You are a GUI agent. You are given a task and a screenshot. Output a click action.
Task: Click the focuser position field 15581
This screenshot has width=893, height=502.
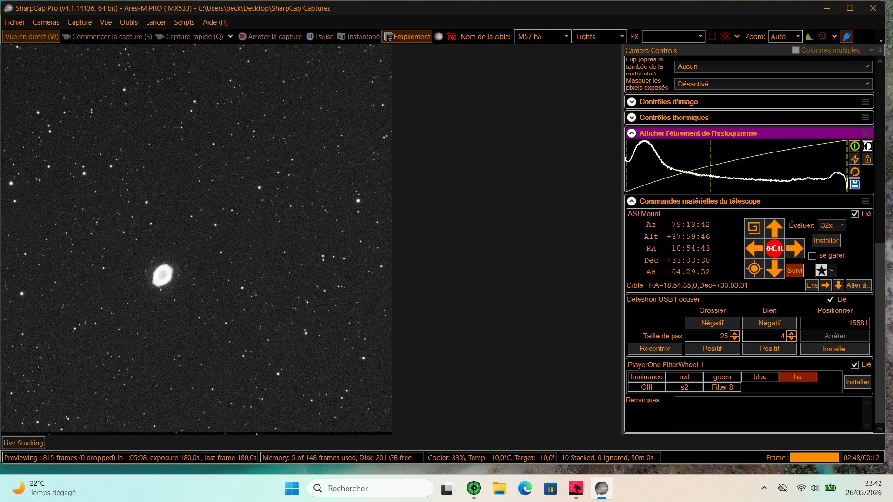point(835,323)
